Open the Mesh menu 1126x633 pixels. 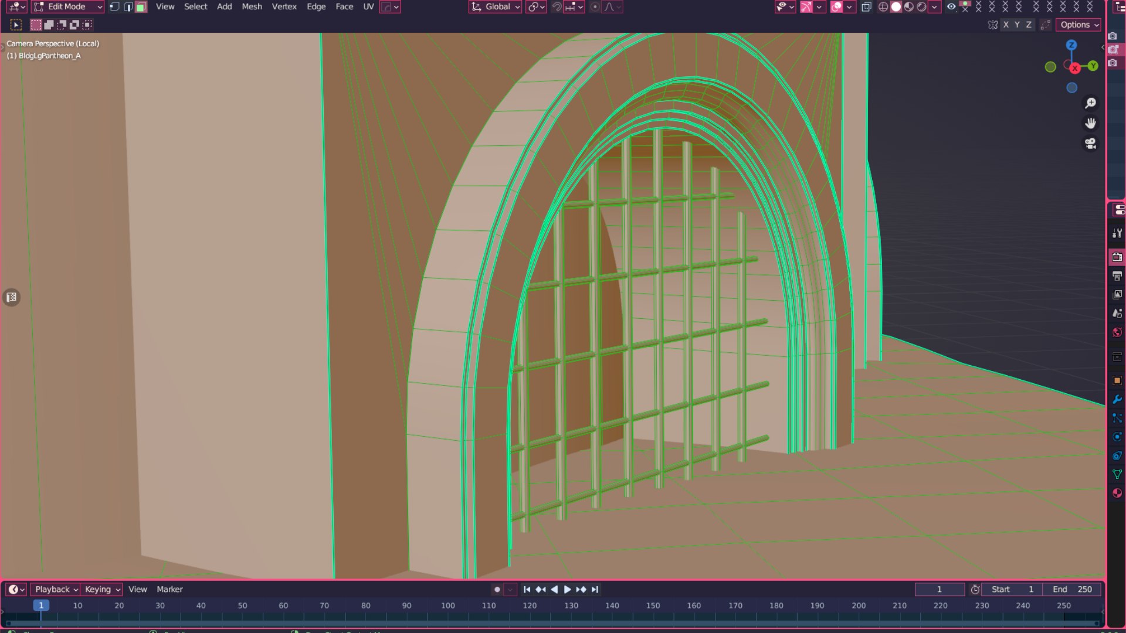point(252,6)
